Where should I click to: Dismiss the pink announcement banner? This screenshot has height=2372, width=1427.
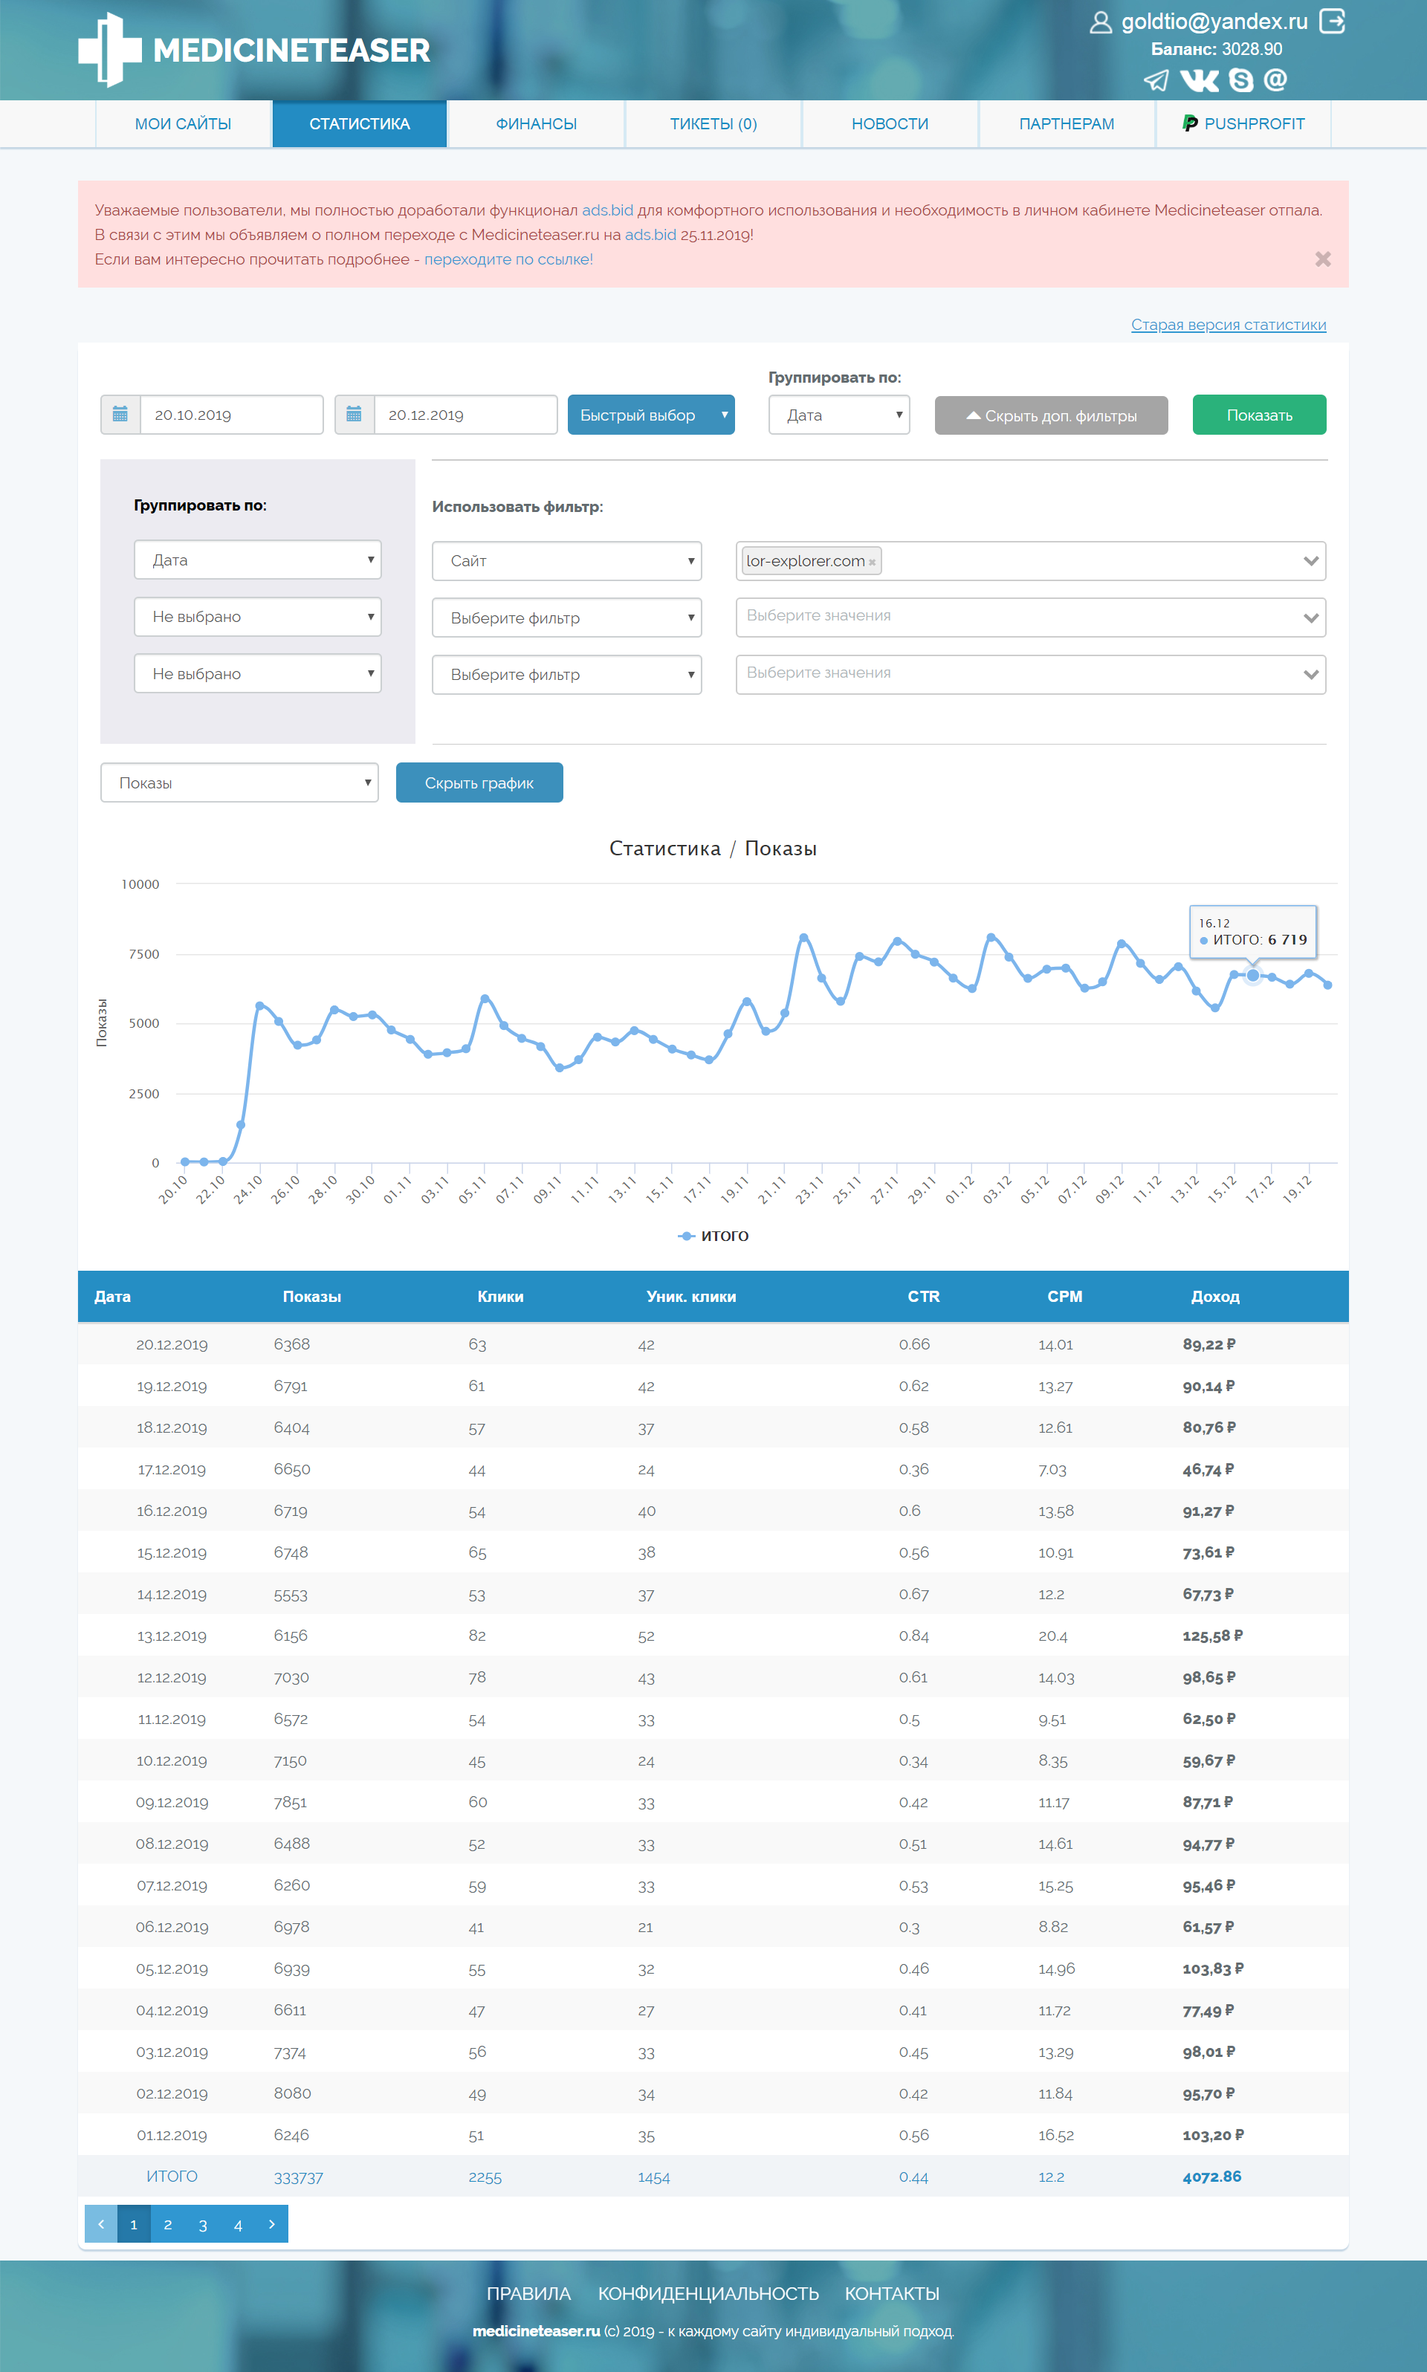click(x=1322, y=259)
